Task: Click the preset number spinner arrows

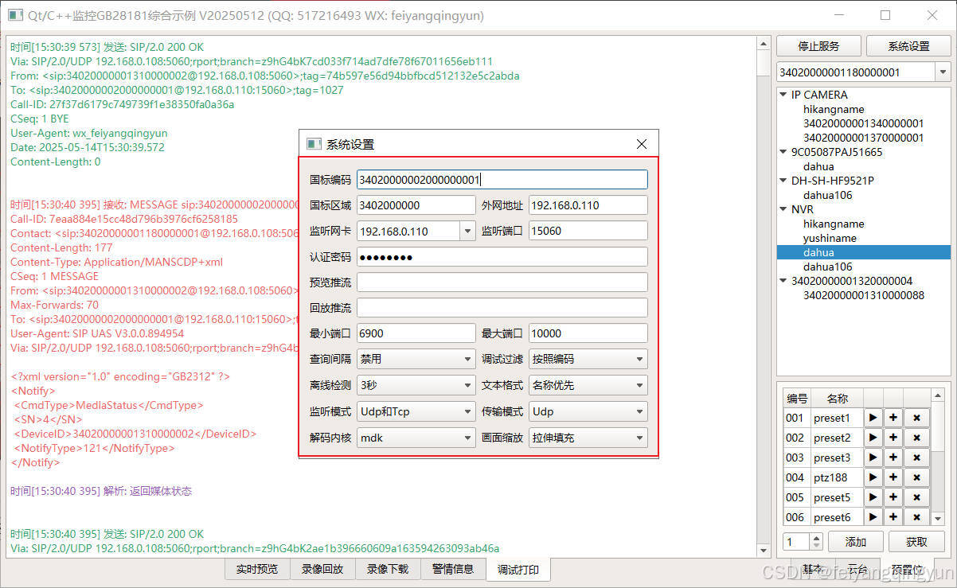Action: [x=816, y=542]
